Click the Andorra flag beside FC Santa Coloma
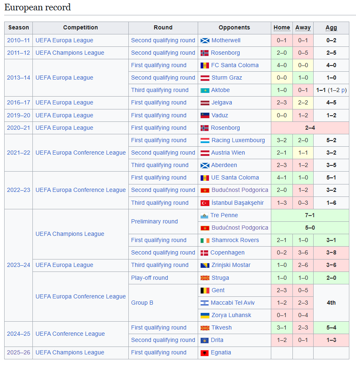 point(205,65)
